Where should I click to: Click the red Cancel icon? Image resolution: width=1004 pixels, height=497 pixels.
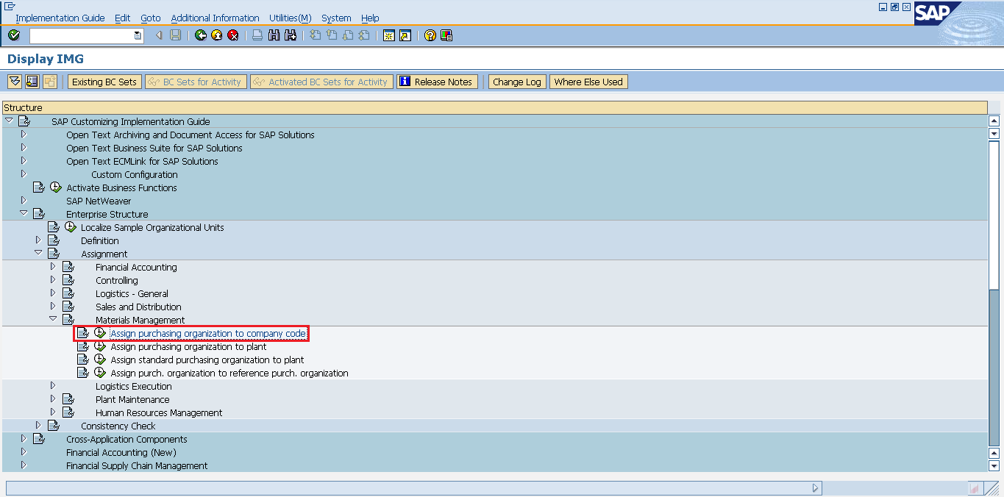pyautogui.click(x=233, y=35)
